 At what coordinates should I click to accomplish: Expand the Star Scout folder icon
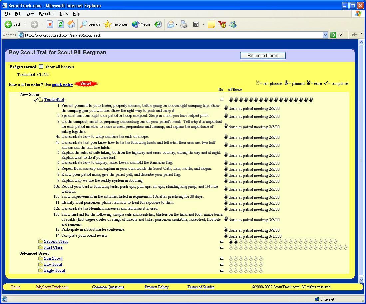41,258
